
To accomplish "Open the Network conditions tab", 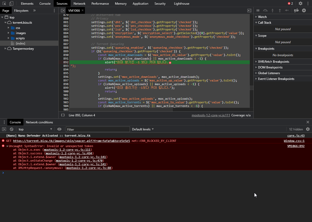I will point(39,122).
